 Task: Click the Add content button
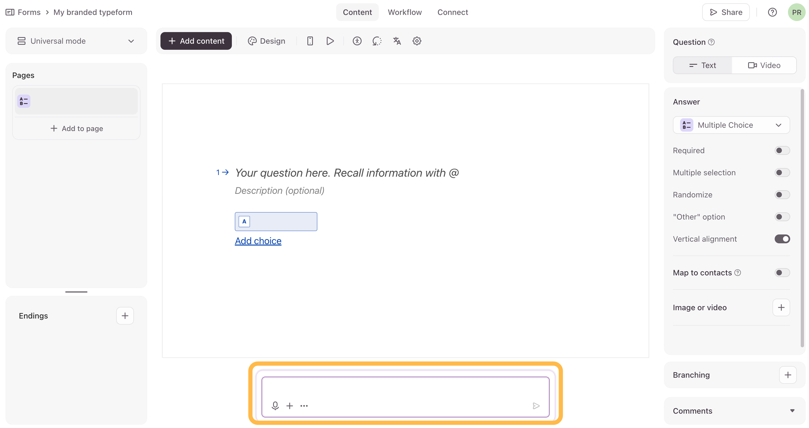tap(196, 41)
